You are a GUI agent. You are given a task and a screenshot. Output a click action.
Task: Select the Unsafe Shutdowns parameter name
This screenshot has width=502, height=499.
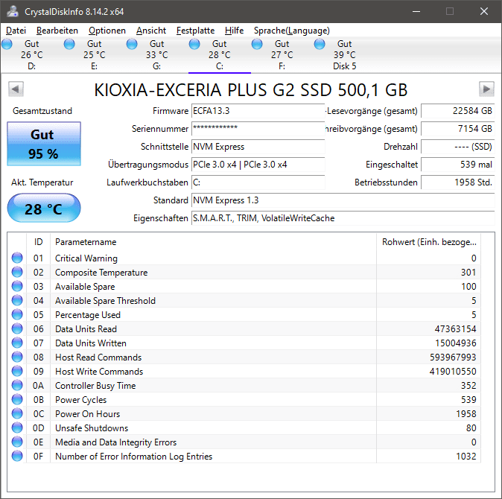[x=92, y=428]
